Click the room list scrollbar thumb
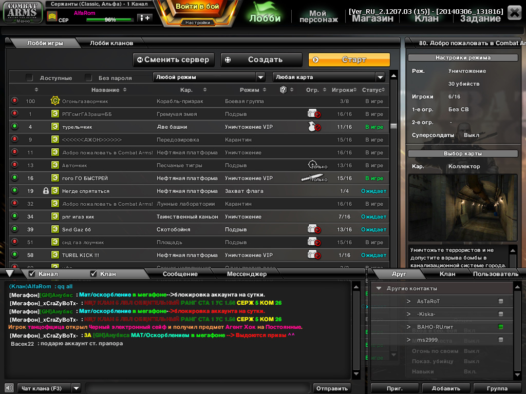Image resolution: width=526 pixels, height=394 pixels. click(393, 126)
